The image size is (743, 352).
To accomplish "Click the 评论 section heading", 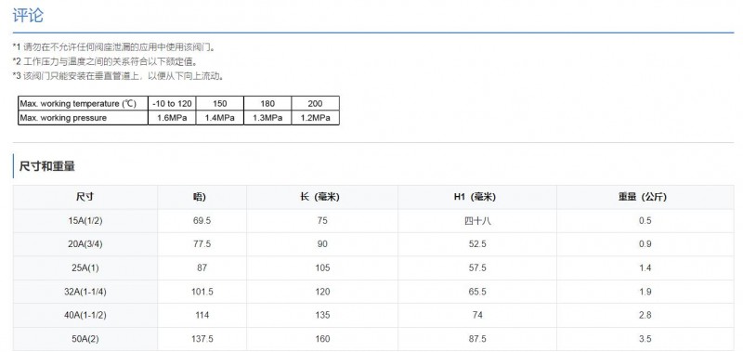I will (28, 16).
